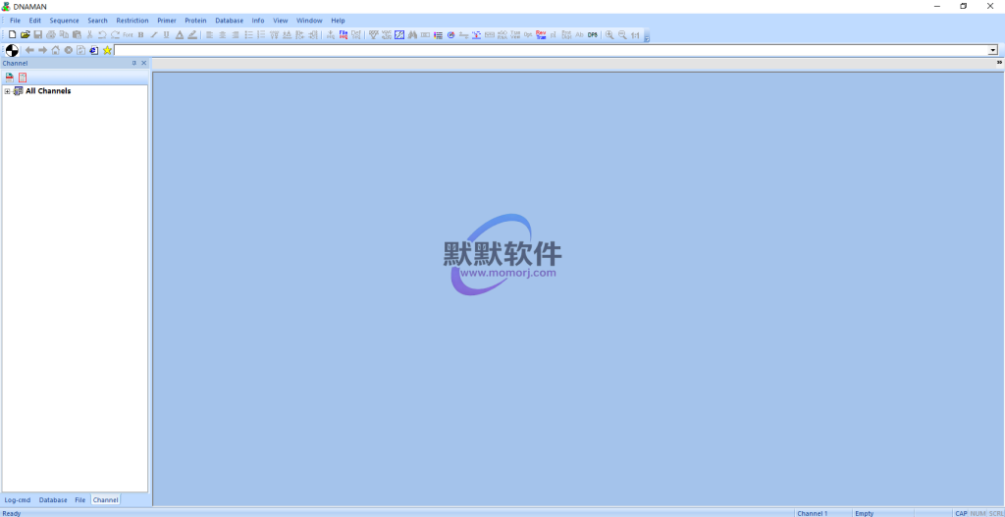The width and height of the screenshot is (1005, 517).
Task: Click inside the address input field
Action: pyautogui.click(x=550, y=50)
